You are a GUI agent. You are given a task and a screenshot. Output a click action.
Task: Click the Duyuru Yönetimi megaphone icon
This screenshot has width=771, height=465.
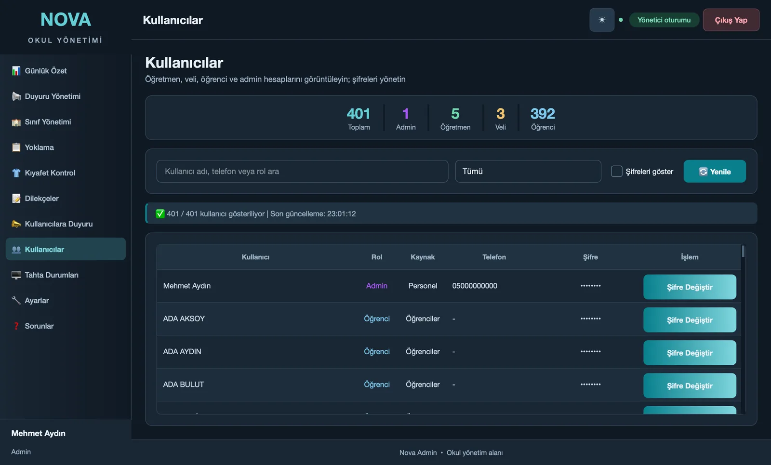(x=16, y=96)
